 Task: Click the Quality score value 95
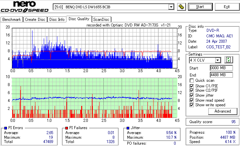click(233, 122)
